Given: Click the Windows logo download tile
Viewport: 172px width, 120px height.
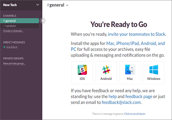Looking at the screenshot, I should click(x=154, y=73).
